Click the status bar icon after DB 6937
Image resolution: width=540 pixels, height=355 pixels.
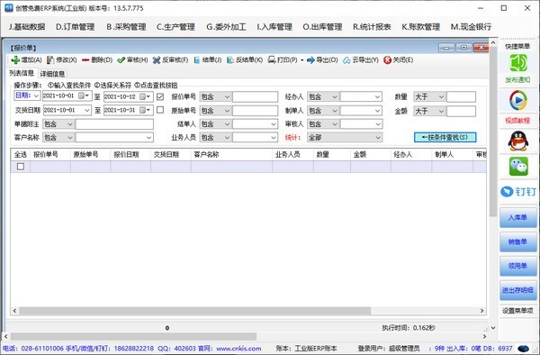pos(523,349)
